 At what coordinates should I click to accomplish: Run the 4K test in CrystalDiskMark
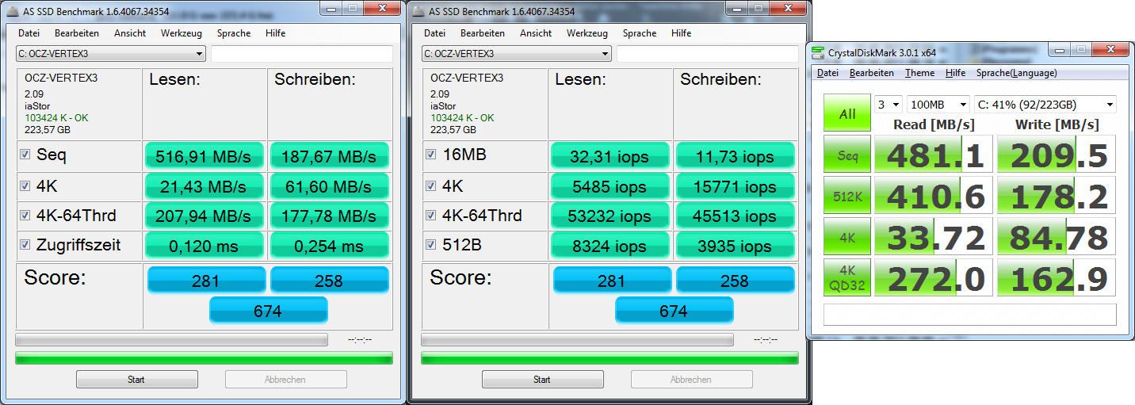click(846, 236)
